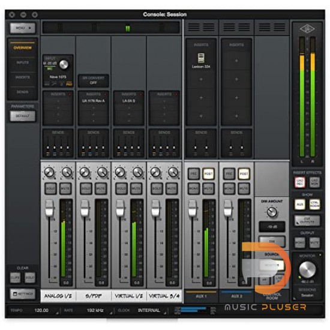Click the plus under Lexicon 224 in AUX 1
Viewport: 330px width, 330px height.
[x=201, y=79]
